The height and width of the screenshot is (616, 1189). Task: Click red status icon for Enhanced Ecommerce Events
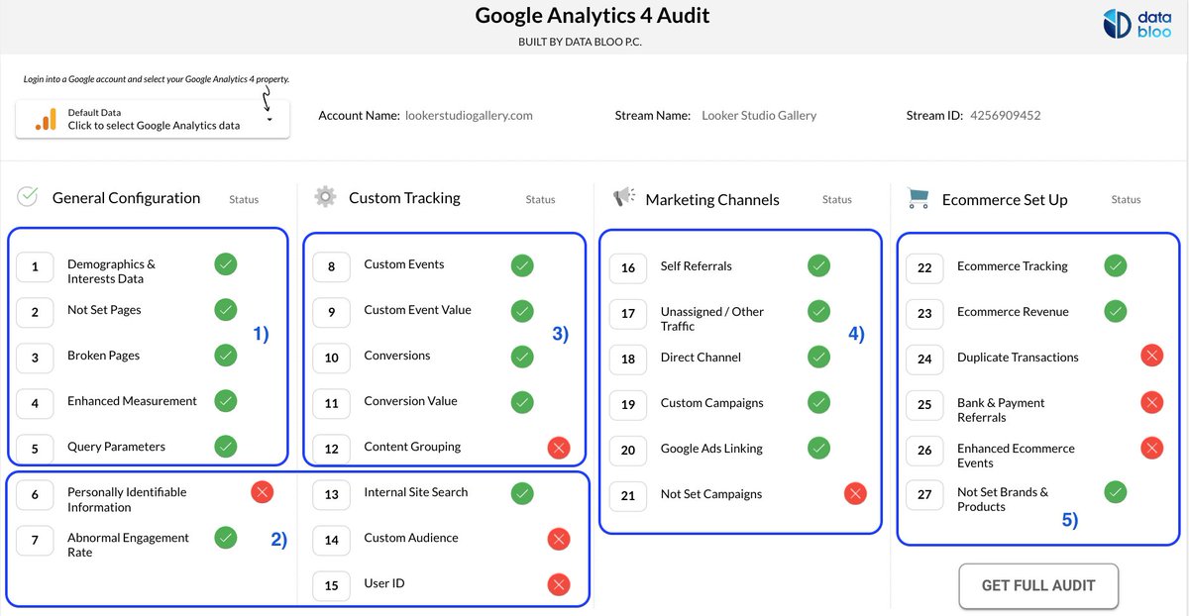pyautogui.click(x=1151, y=448)
